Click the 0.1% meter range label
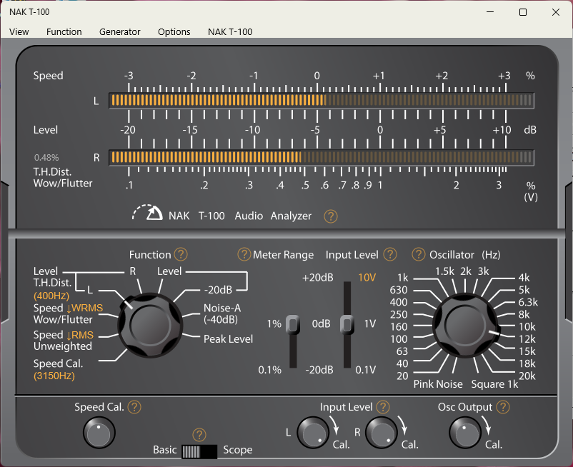 (269, 370)
